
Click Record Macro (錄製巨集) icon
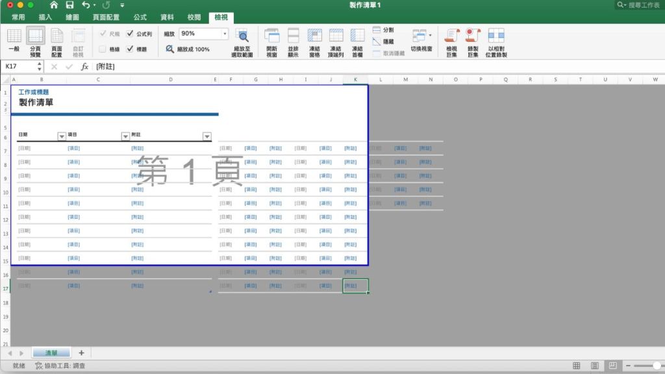(473, 36)
